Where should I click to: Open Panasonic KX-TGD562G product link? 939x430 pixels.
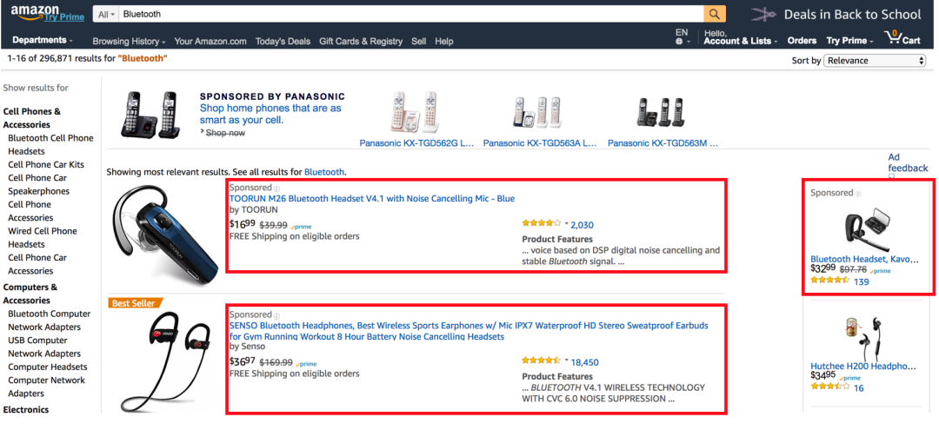pos(416,143)
